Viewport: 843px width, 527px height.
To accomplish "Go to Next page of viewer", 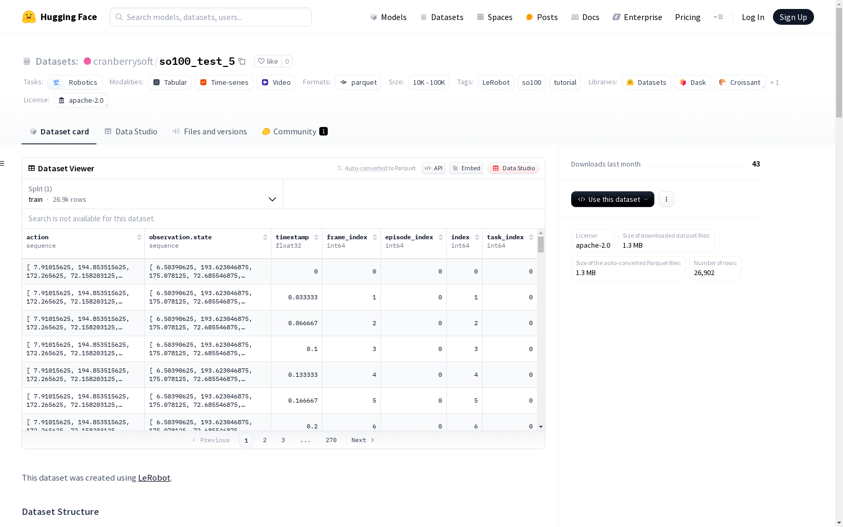I will 362,440.
